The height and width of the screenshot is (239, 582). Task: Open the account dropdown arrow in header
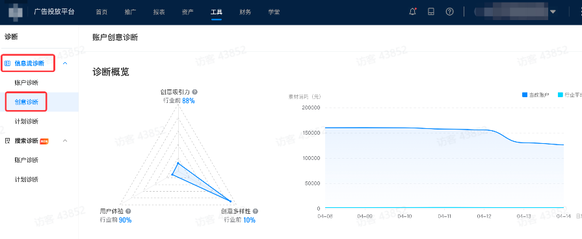(553, 12)
